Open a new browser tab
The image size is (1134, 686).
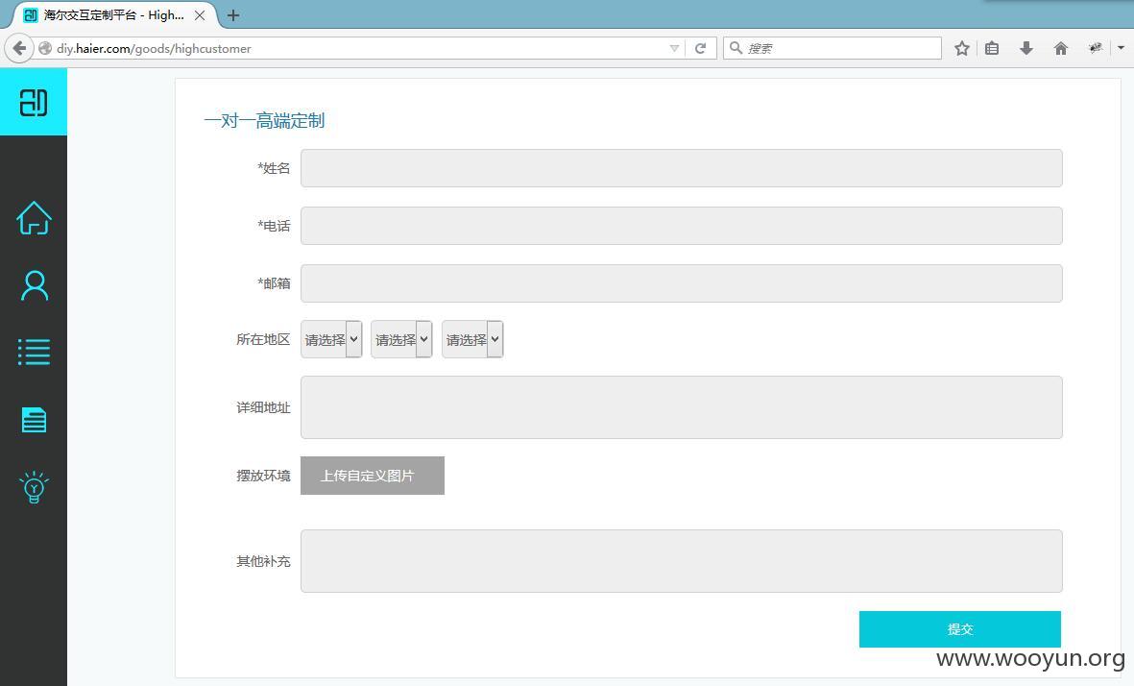pyautogui.click(x=233, y=15)
